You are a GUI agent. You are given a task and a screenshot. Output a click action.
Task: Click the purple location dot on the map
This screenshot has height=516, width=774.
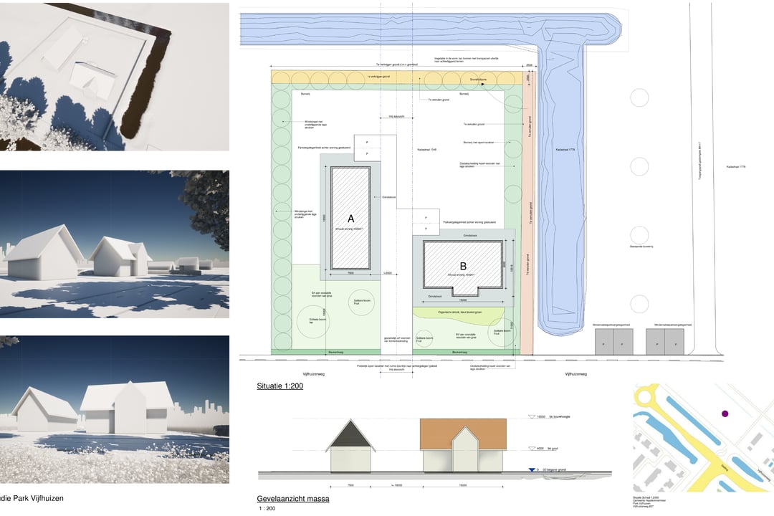pos(725,414)
